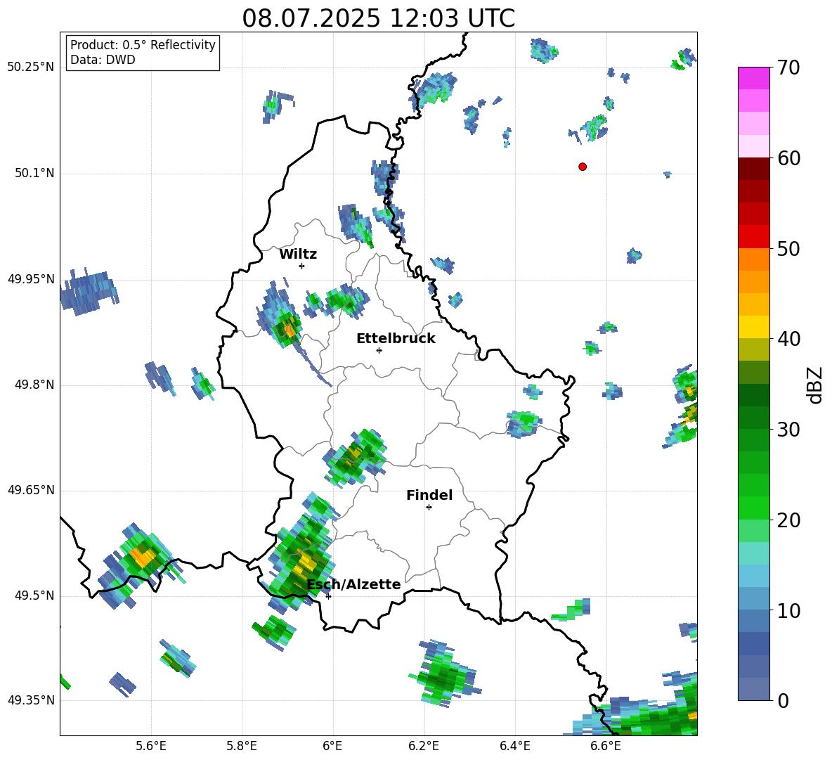Click the Findel station label
The width and height of the screenshot is (832, 760).
tap(429, 495)
